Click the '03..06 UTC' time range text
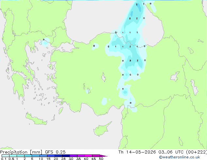 171,152
